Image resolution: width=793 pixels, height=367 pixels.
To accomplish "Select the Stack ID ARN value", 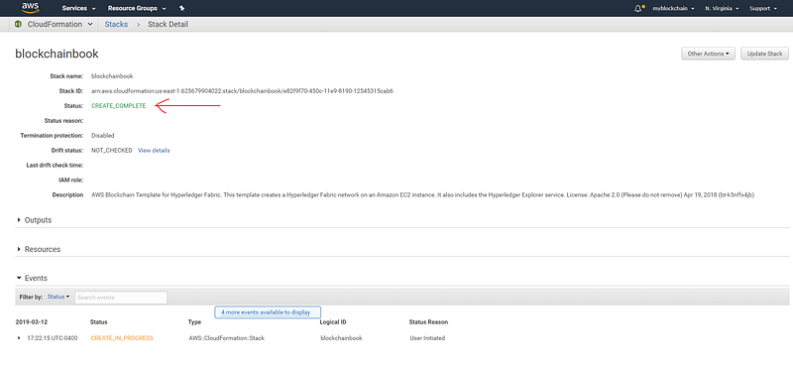I will pos(242,91).
